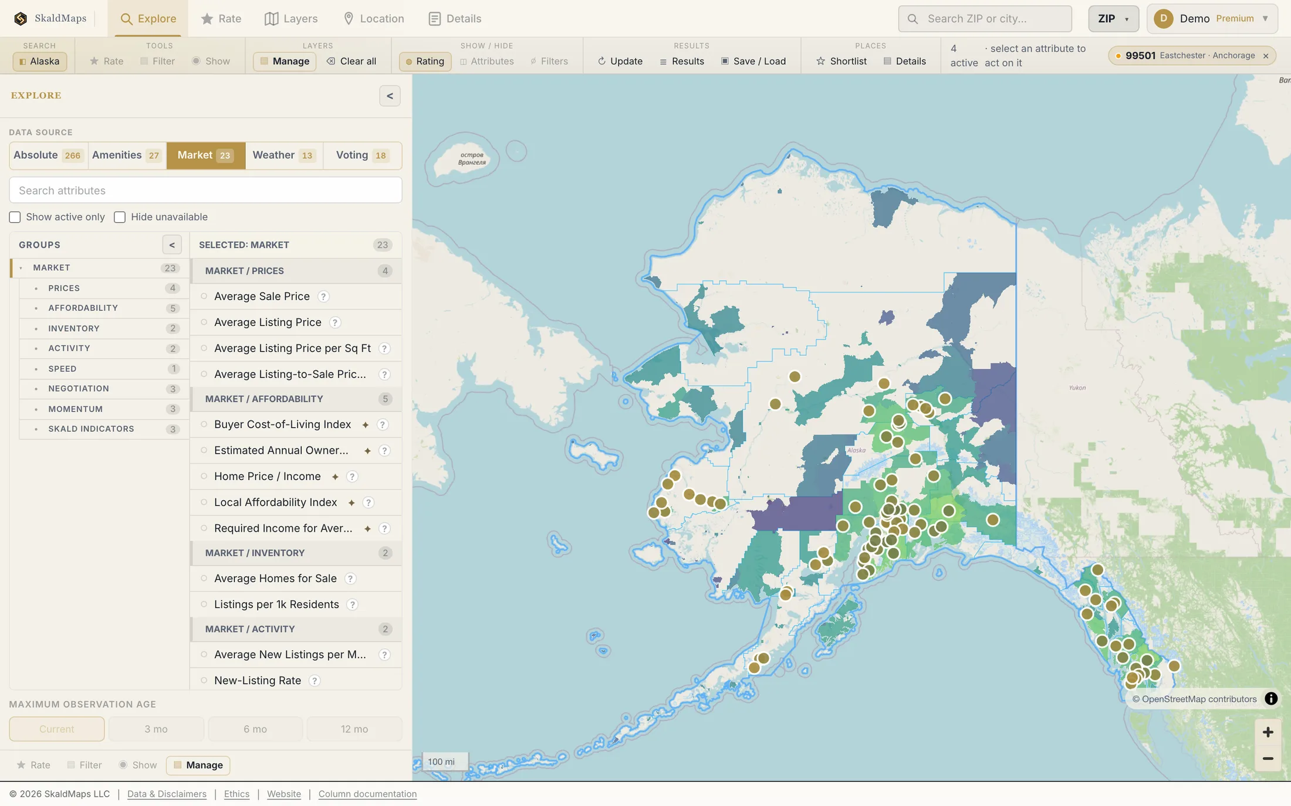Toggle the Rating show/hide button
The image size is (1291, 806).
pos(425,61)
